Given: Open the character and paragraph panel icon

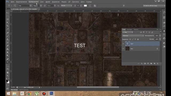Looking at the screenshot, I should pyautogui.click(x=95, y=6).
